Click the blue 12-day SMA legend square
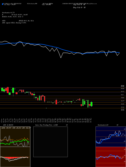This screenshot has width=126, height=167. [3, 4]
